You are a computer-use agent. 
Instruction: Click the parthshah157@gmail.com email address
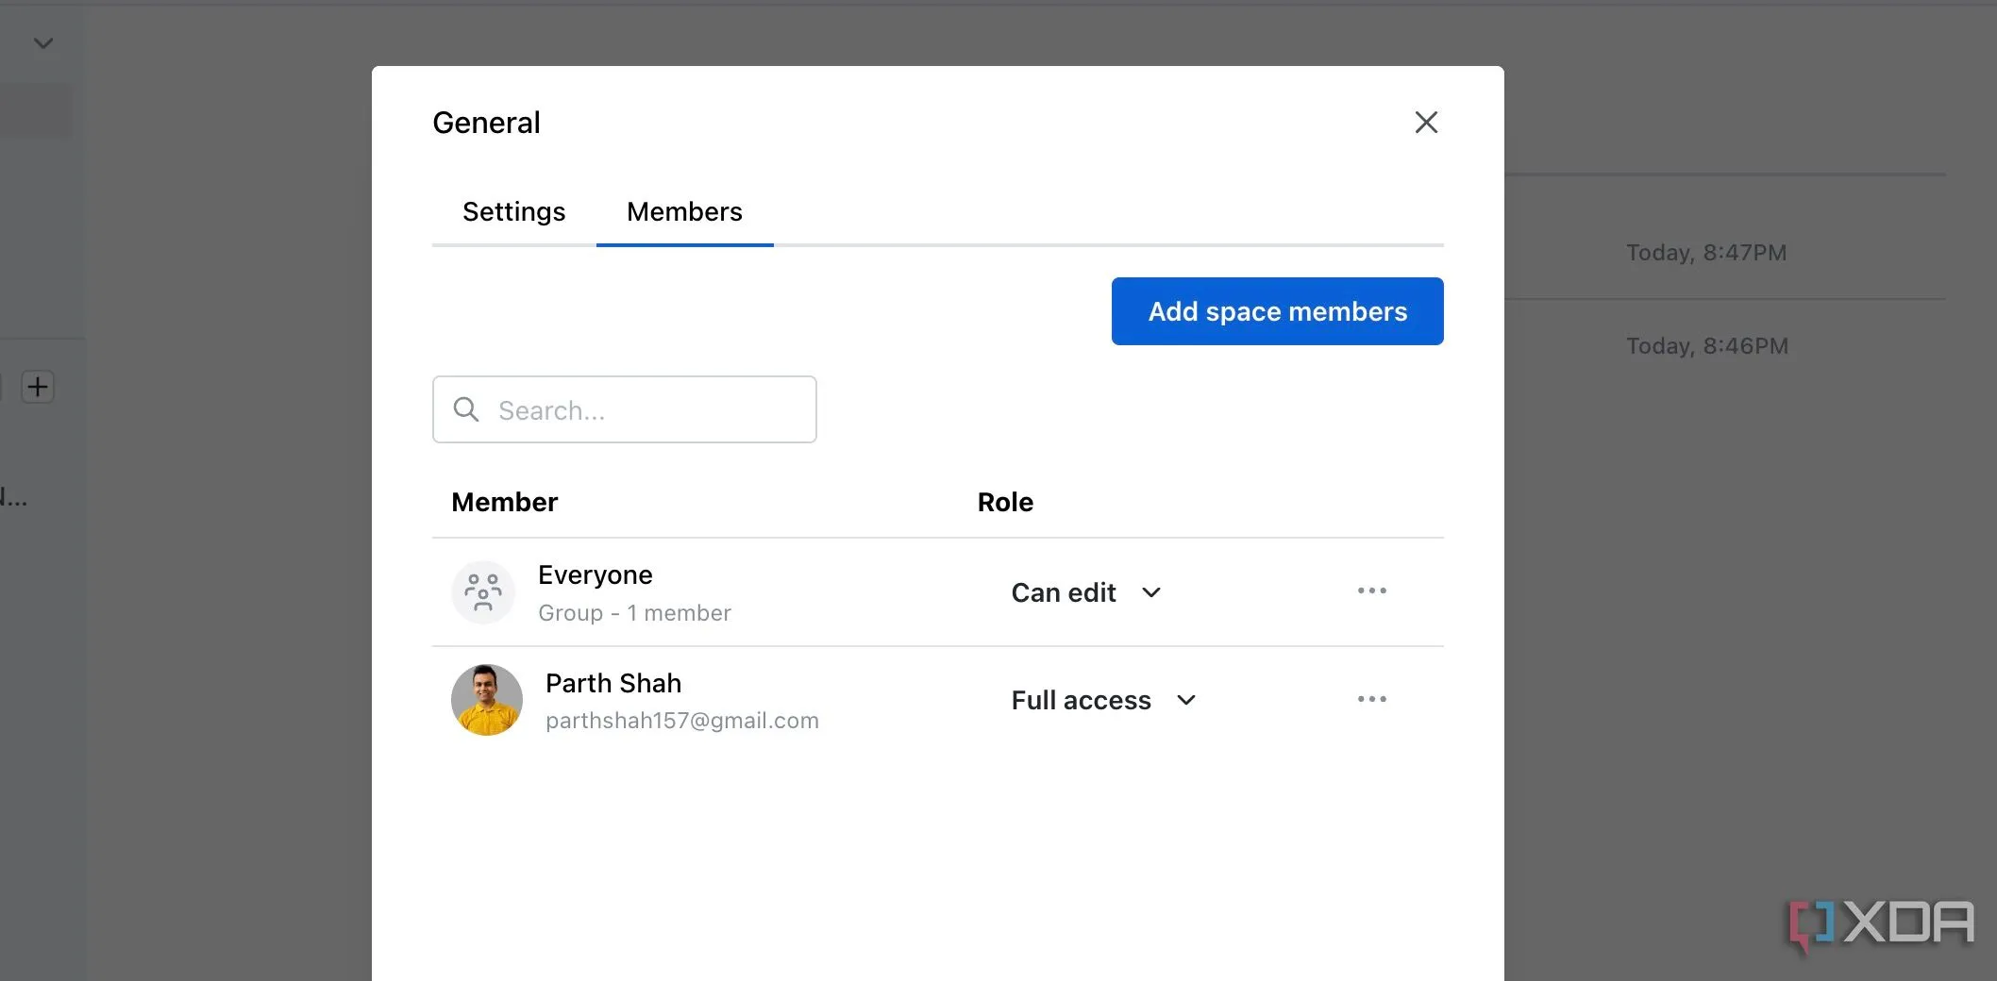[x=681, y=721]
